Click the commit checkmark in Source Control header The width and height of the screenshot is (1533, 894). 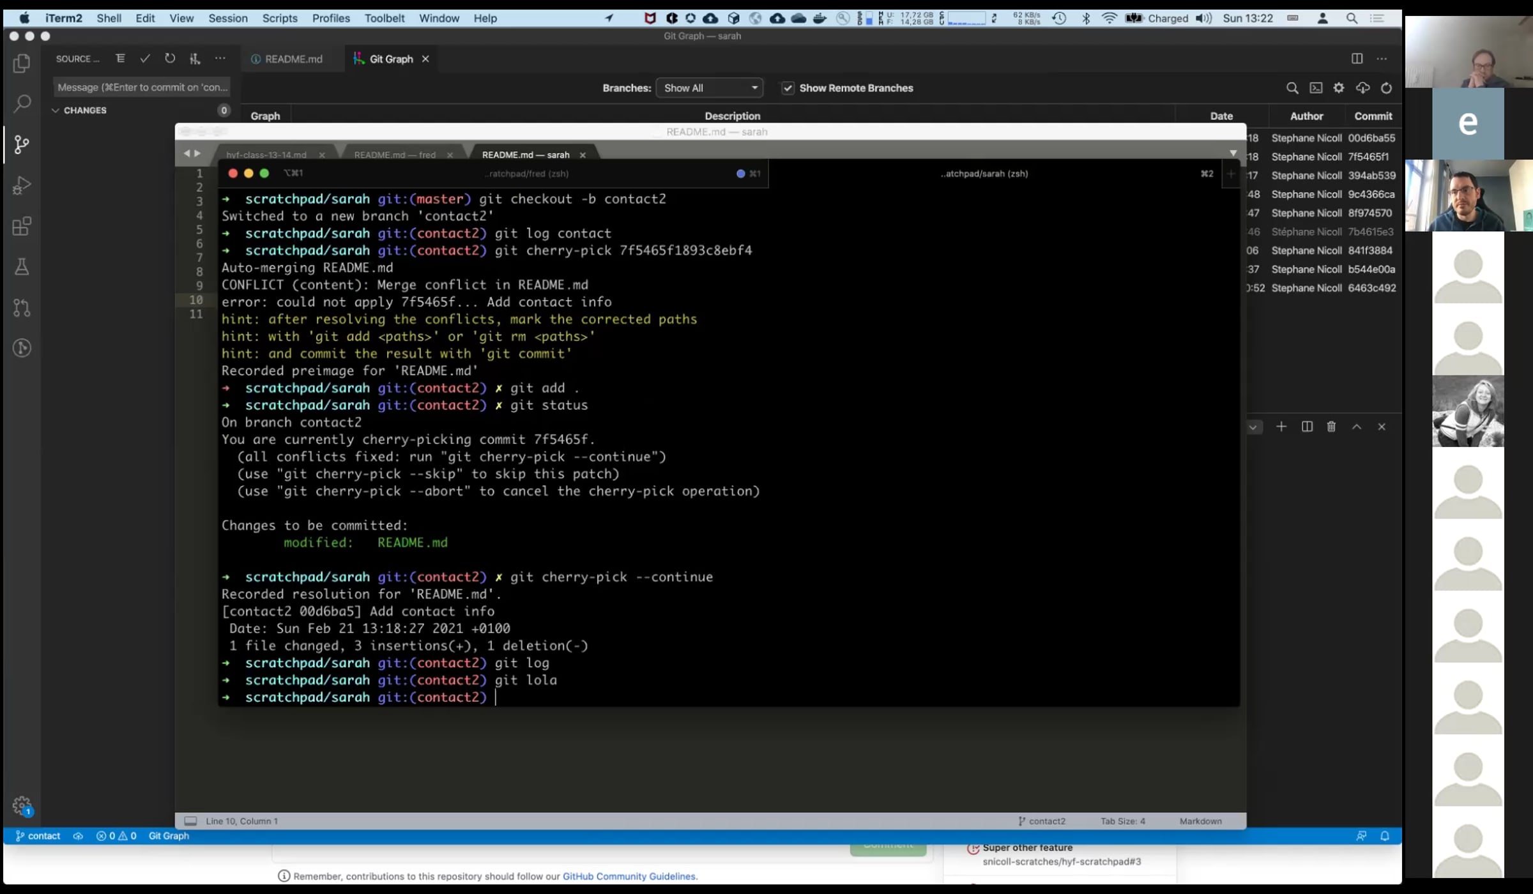click(x=145, y=59)
